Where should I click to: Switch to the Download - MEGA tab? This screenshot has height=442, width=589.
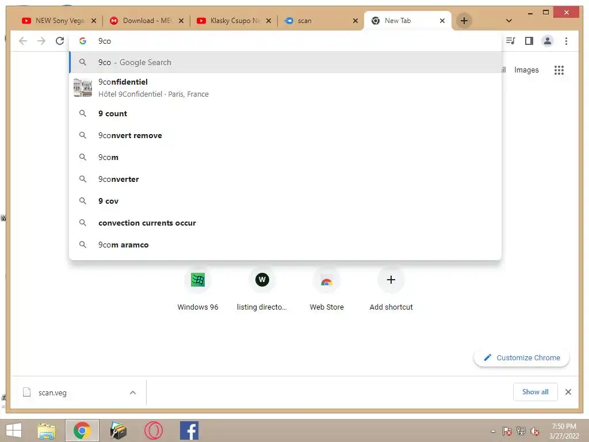click(147, 21)
